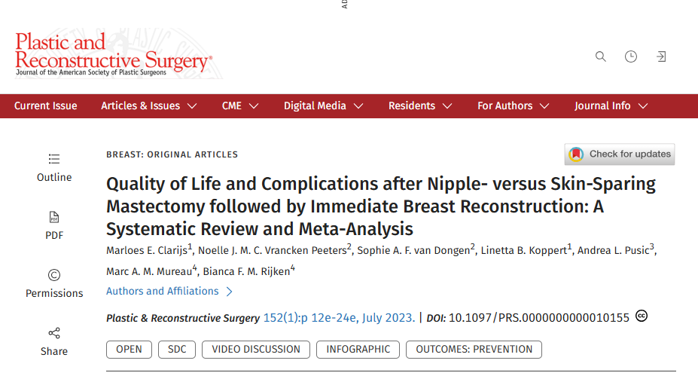Click the Plastic and Reconstructive Surgery logo
Viewport: 698px width, 382px height.
click(114, 54)
